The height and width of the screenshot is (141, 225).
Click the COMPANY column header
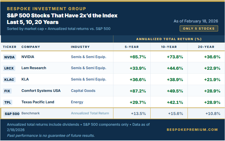[31, 47]
